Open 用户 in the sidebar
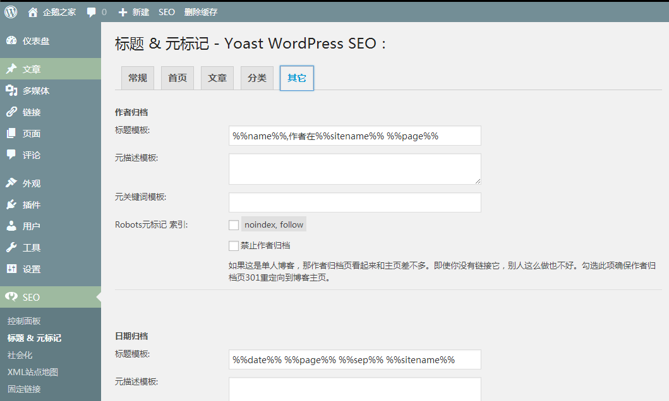669x401 pixels. [32, 226]
